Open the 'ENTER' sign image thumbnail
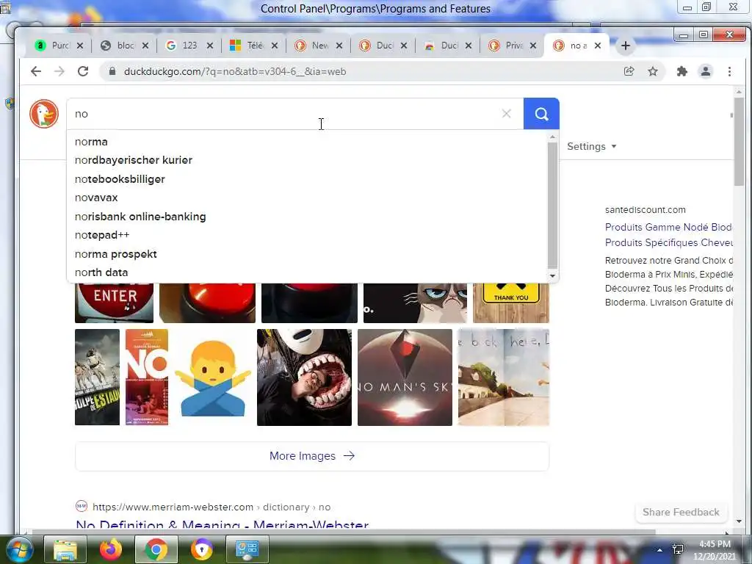The image size is (752, 564). (114, 303)
